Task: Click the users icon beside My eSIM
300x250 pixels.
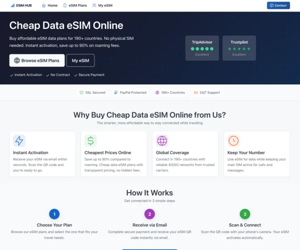Action: (94, 5)
